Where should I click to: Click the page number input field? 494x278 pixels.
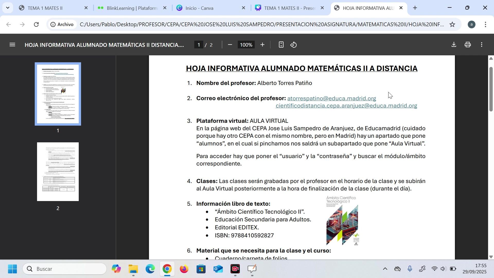(x=199, y=45)
